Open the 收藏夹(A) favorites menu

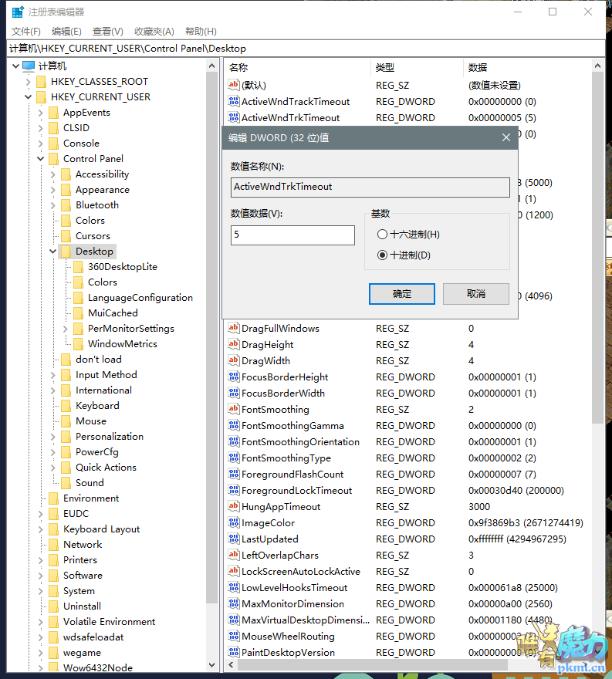coord(154,31)
